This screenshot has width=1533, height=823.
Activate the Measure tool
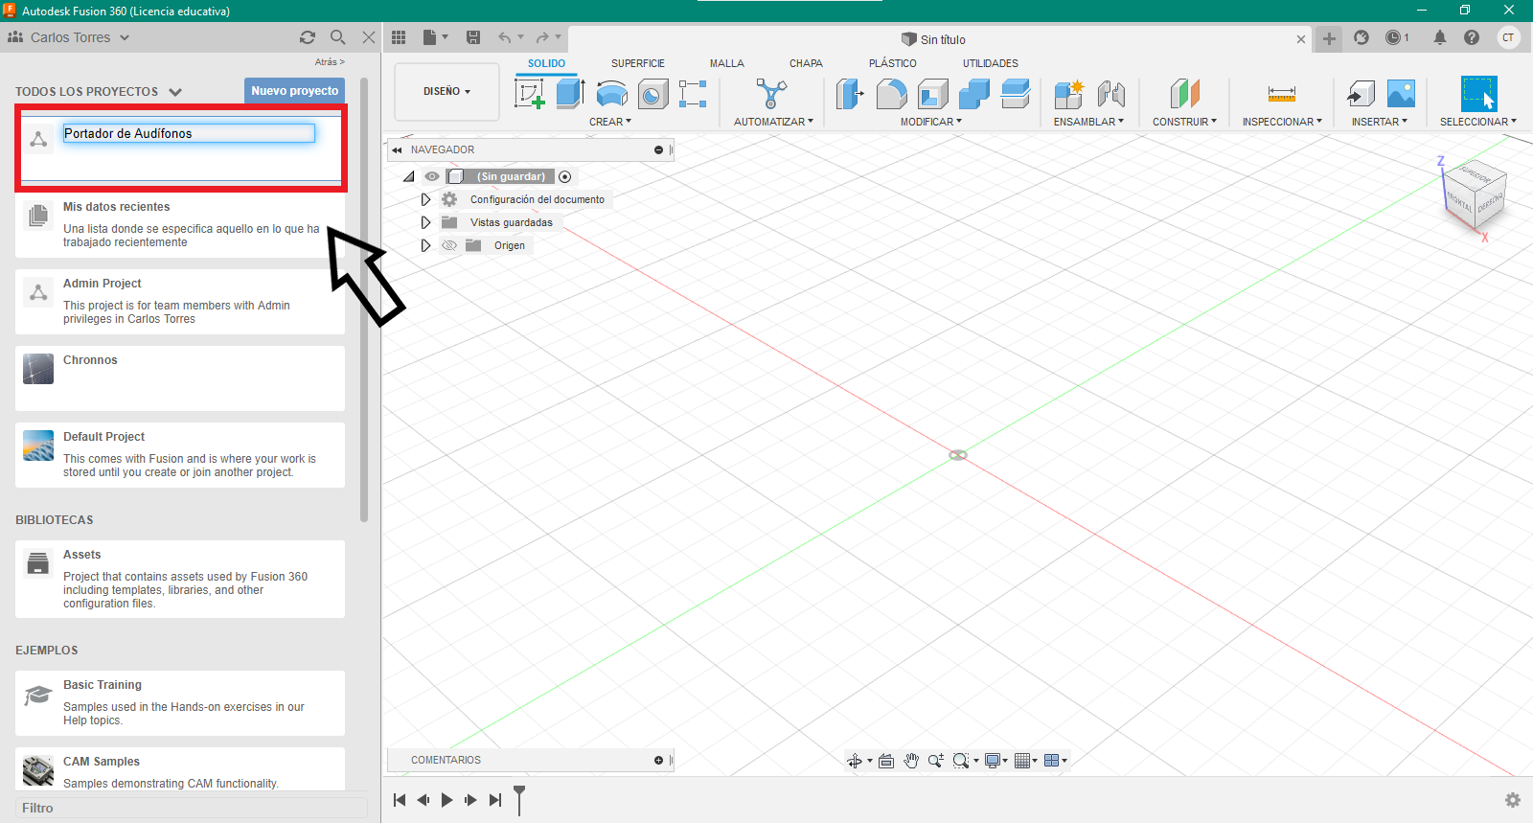(1282, 94)
